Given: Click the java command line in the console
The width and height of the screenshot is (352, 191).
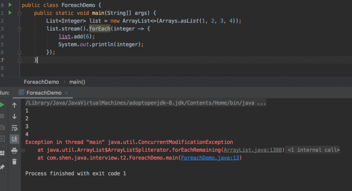Looking at the screenshot, I should tap(146, 103).
